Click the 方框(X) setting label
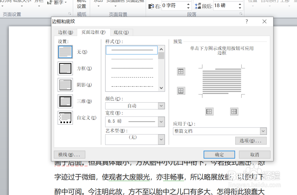 (84, 68)
